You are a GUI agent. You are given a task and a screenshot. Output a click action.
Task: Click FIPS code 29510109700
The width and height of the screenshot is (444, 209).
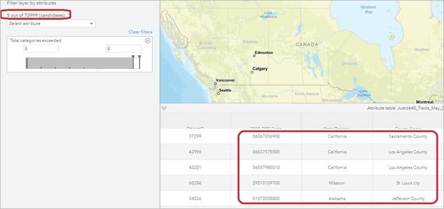pyautogui.click(x=266, y=183)
